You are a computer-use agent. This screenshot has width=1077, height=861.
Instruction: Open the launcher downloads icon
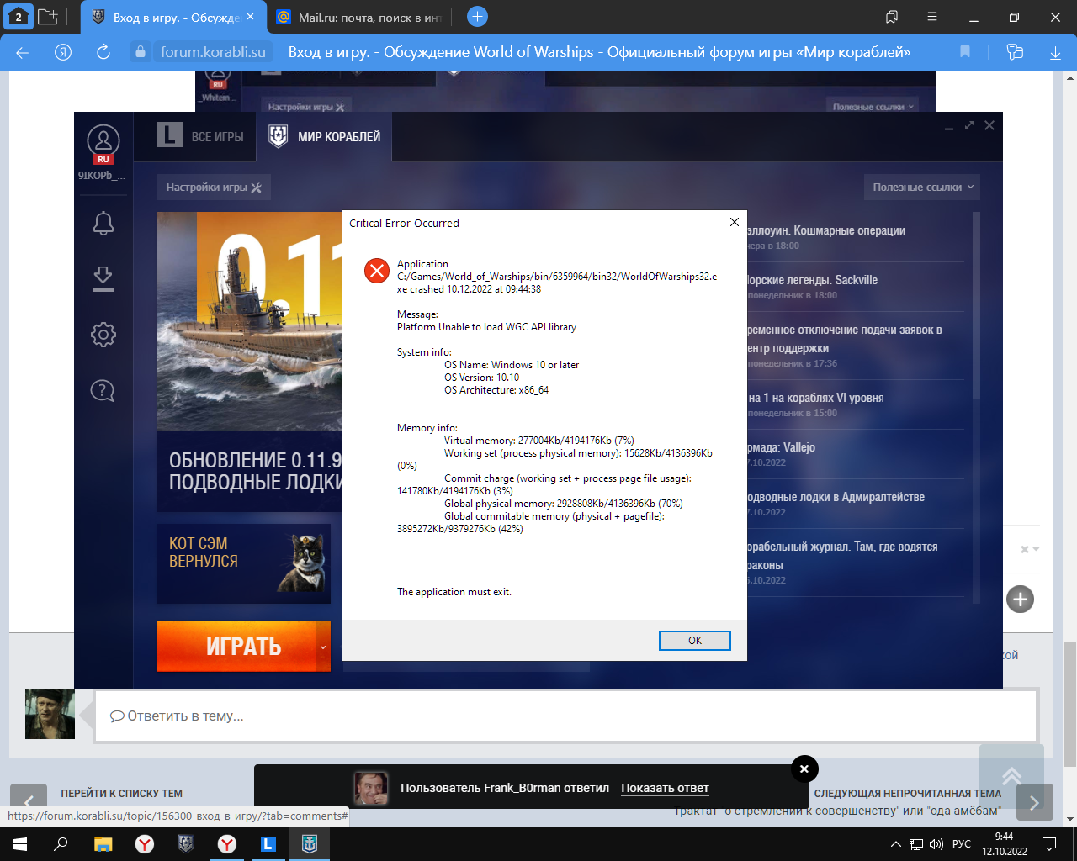tap(103, 279)
